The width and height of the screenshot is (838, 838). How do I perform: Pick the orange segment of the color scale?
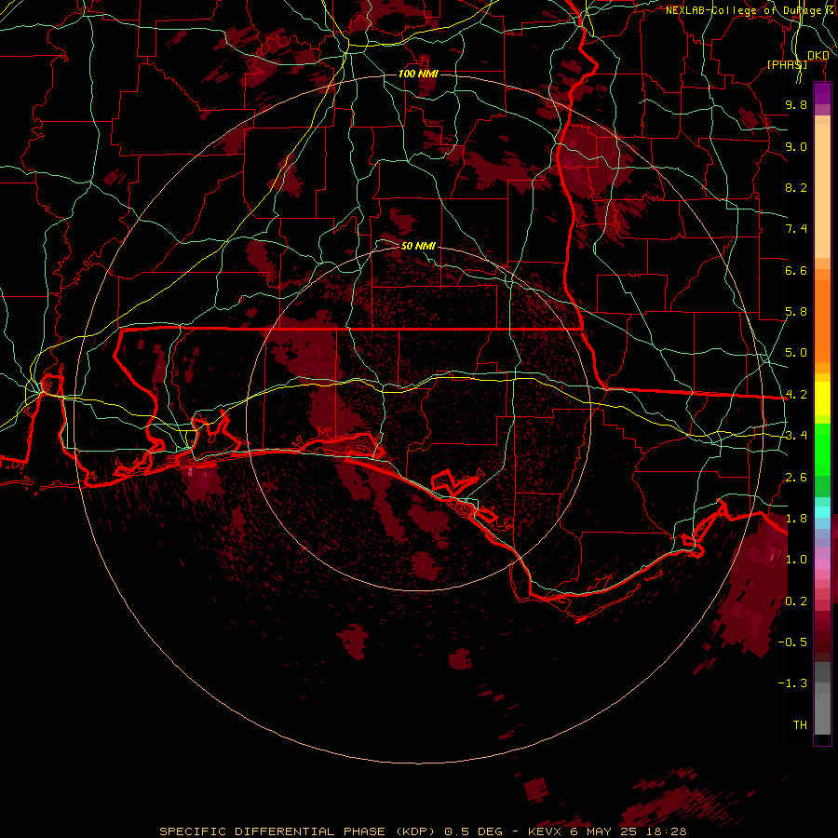pyautogui.click(x=822, y=320)
